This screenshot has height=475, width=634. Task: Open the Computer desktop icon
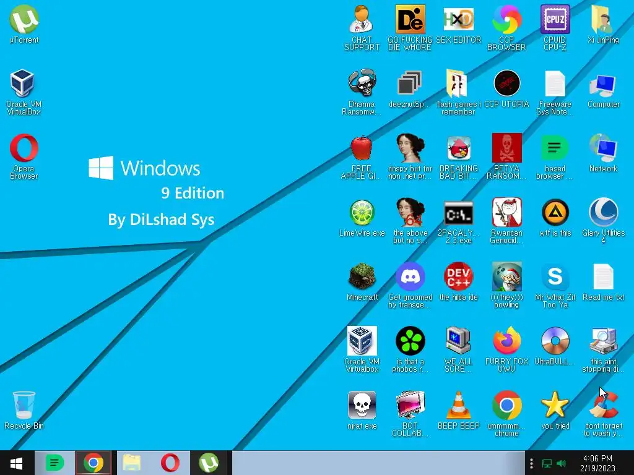(x=603, y=85)
